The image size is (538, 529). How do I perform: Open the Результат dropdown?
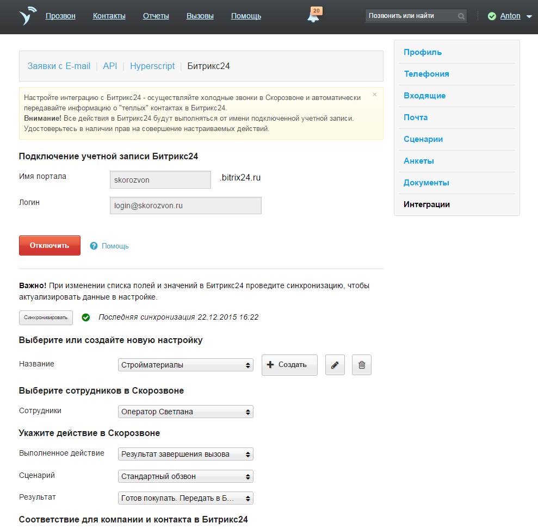(185, 498)
